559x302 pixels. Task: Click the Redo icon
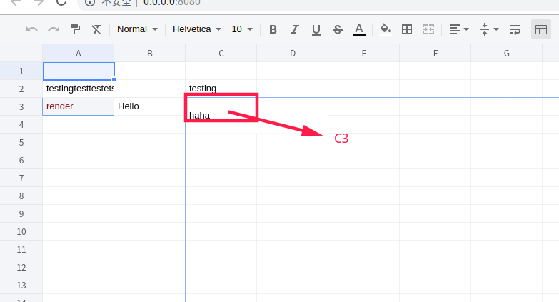[x=54, y=29]
